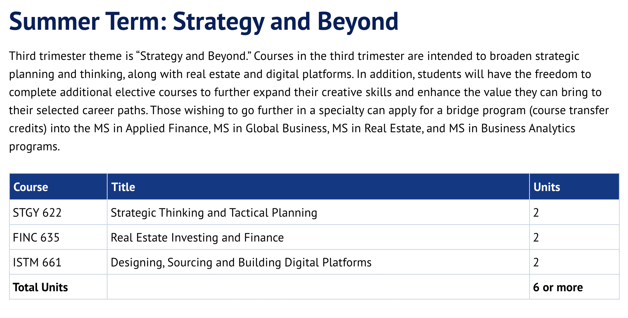Click the Course column header
The image size is (628, 318).
coord(31,187)
